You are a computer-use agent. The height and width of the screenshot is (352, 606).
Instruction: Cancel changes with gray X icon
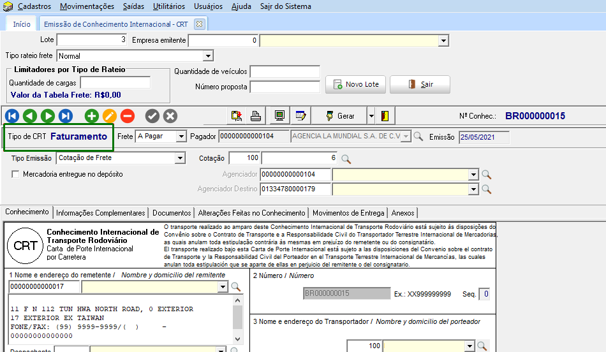[x=170, y=116]
